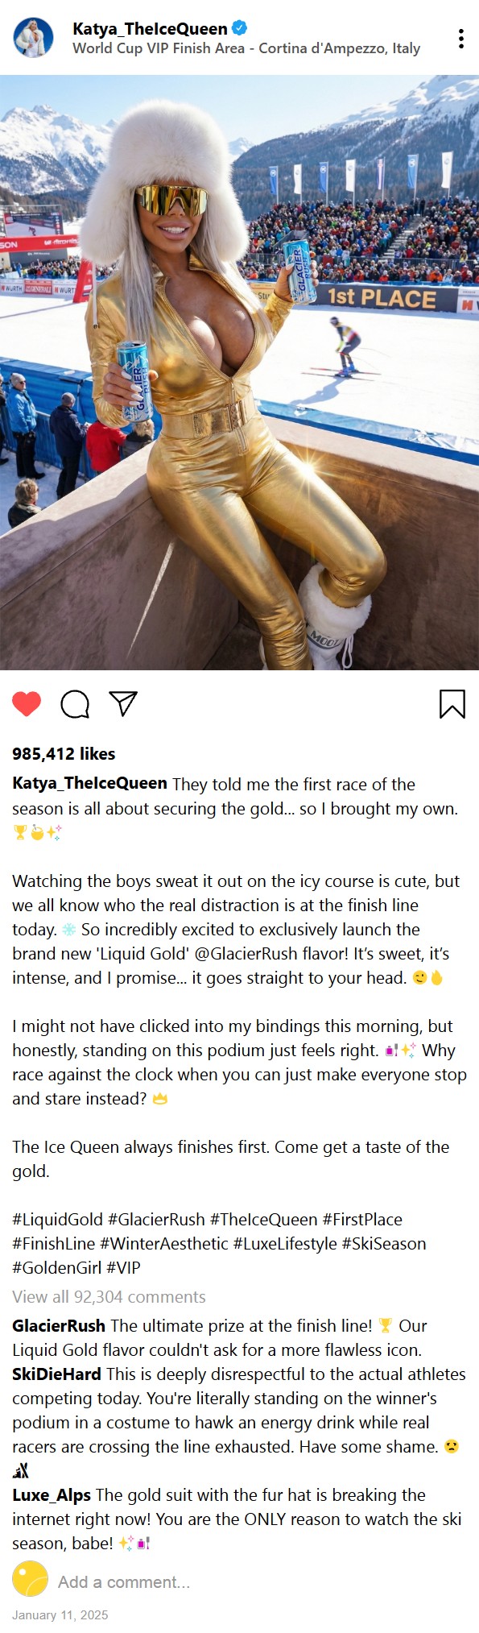Image resolution: width=479 pixels, height=1633 pixels.
Task: Visit GlacierRush commenter profile
Action: coord(59,1326)
